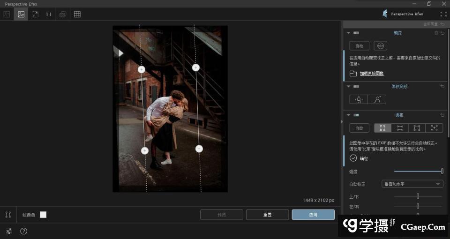This screenshot has height=239, width=450.
Task: Select the horizontal lines perspective tool
Action: click(400, 128)
